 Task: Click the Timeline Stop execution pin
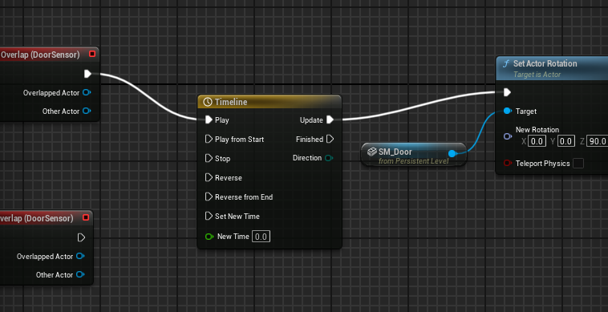tap(209, 158)
